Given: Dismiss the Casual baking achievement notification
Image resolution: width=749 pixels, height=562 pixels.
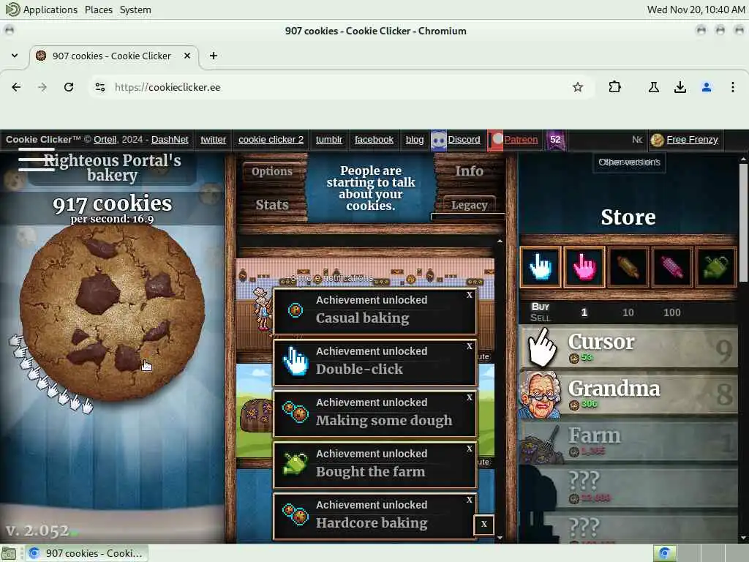Looking at the screenshot, I should pos(470,295).
